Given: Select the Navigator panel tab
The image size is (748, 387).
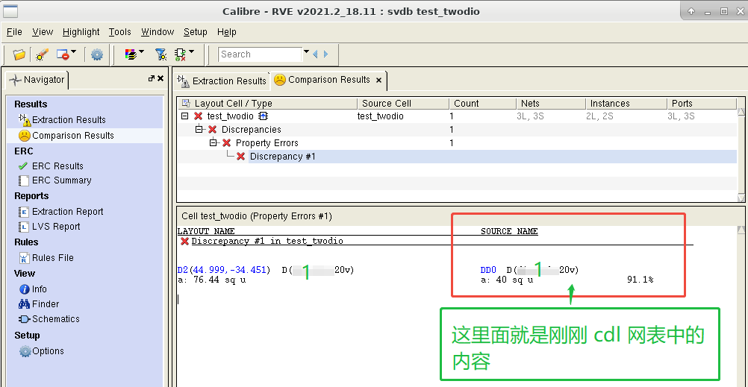Looking at the screenshot, I should 37,80.
